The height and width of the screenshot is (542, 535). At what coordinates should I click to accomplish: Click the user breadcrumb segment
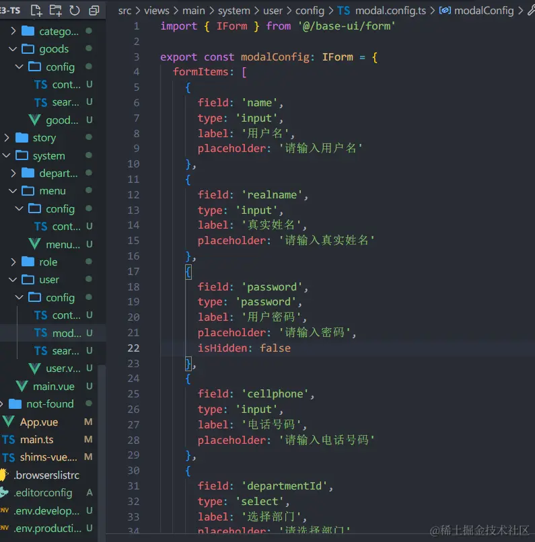click(273, 11)
